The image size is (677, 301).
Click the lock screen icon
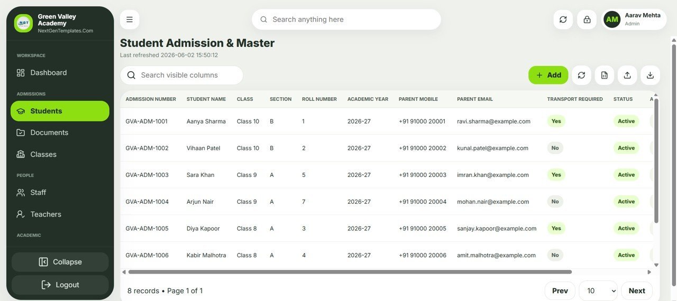(587, 20)
